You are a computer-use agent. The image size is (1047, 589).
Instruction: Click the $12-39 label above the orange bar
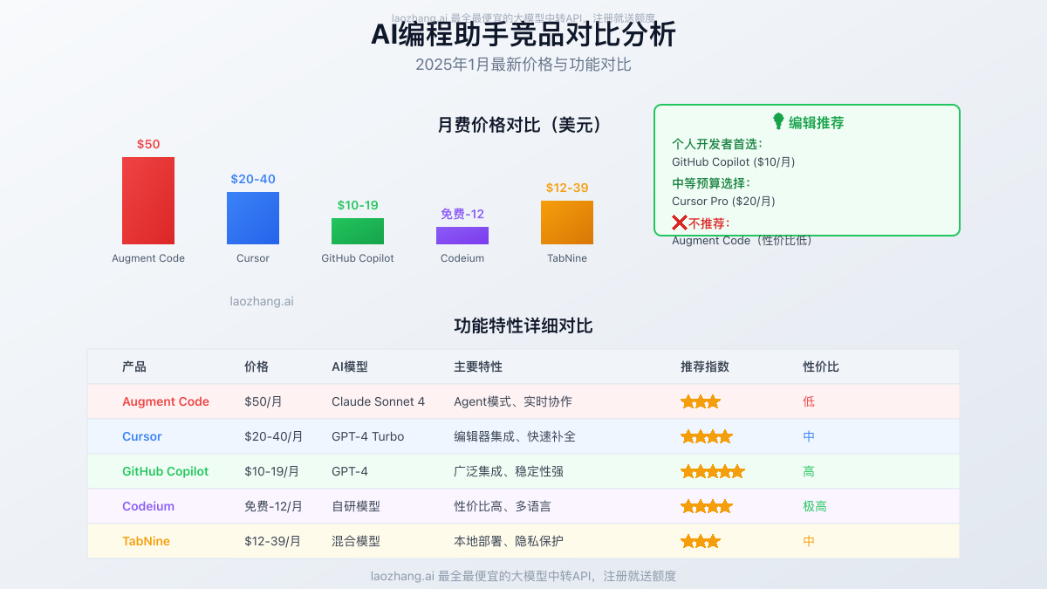coord(567,188)
